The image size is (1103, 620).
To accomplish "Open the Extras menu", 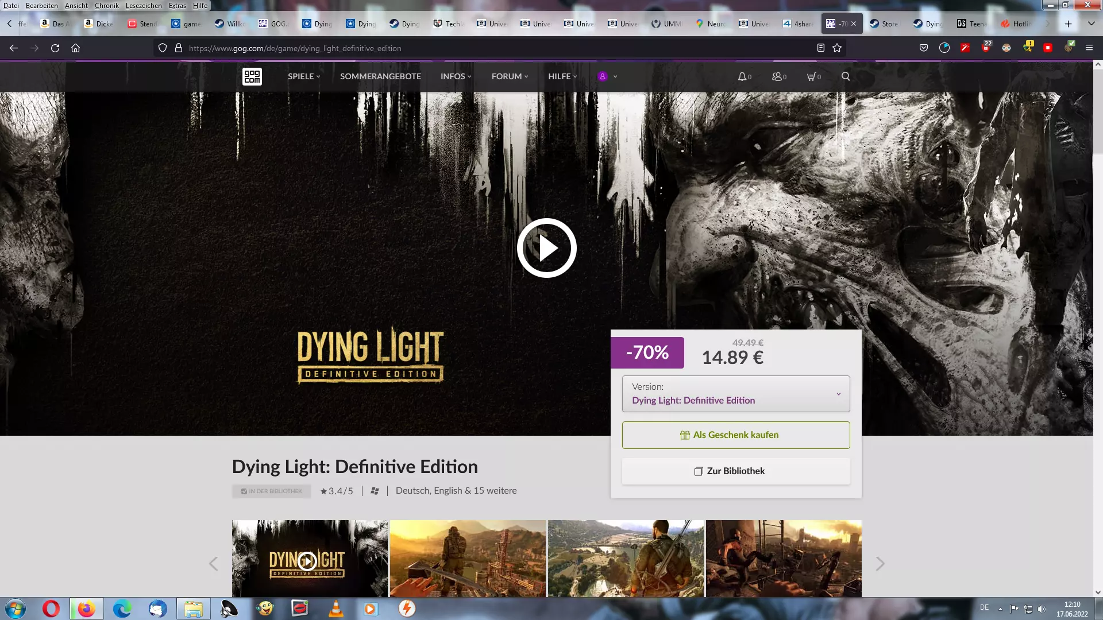I will click(x=178, y=5).
